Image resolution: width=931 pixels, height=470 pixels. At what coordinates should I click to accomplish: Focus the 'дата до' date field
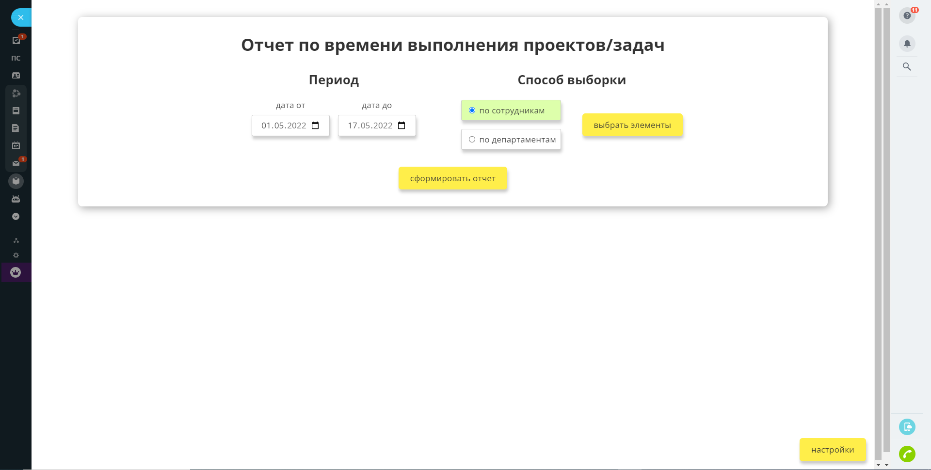pyautogui.click(x=377, y=125)
